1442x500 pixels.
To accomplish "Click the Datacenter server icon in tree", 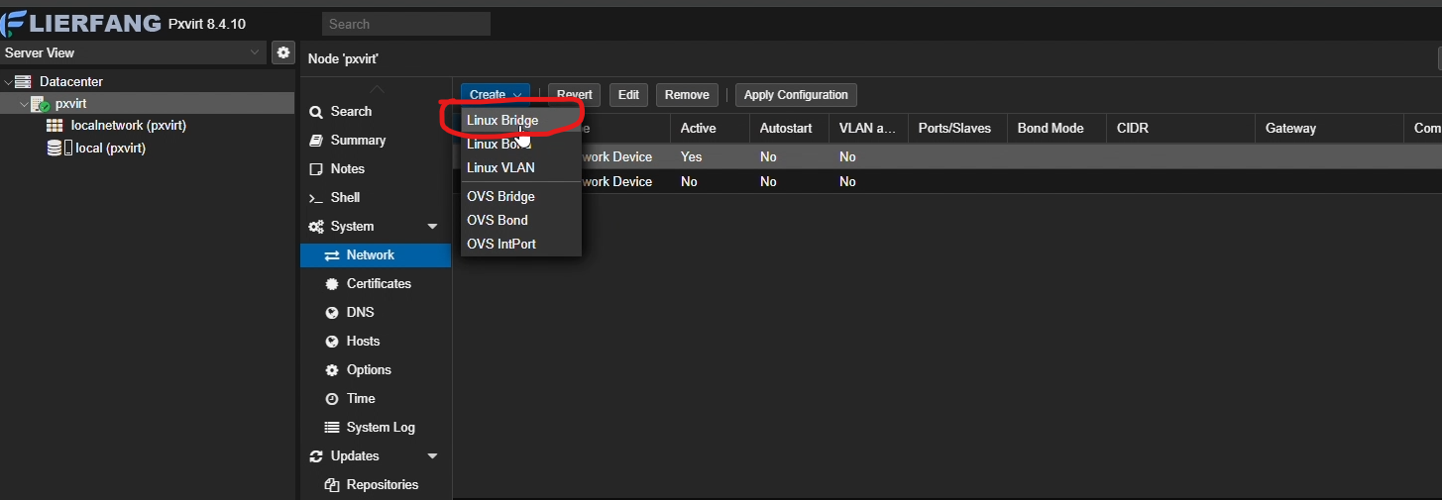I will [x=23, y=81].
